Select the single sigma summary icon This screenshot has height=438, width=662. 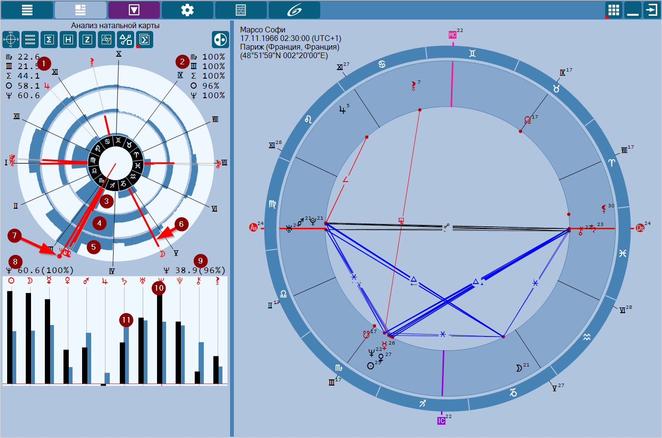(49, 40)
